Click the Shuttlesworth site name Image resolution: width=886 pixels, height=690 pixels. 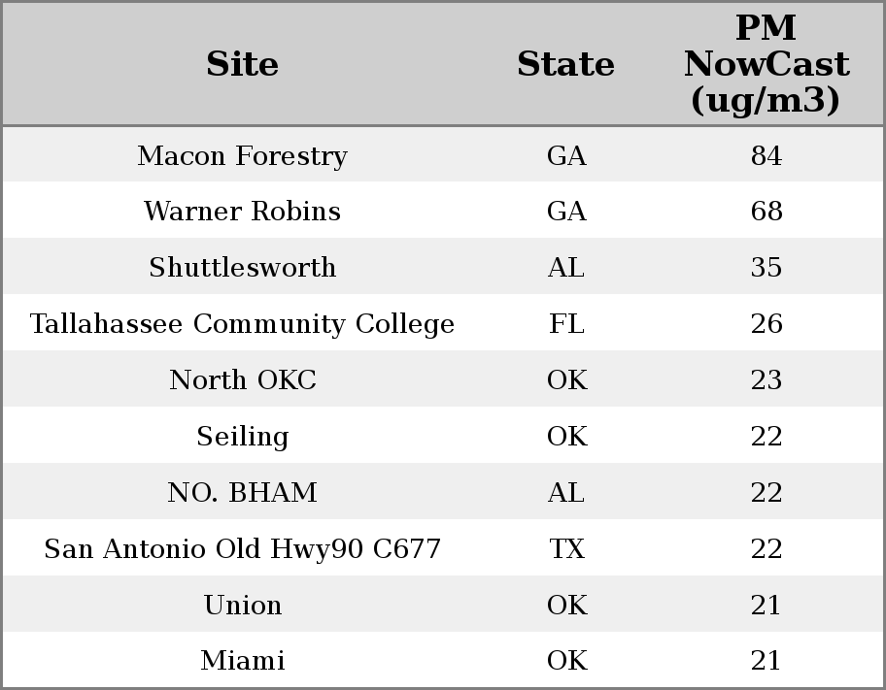click(x=242, y=268)
